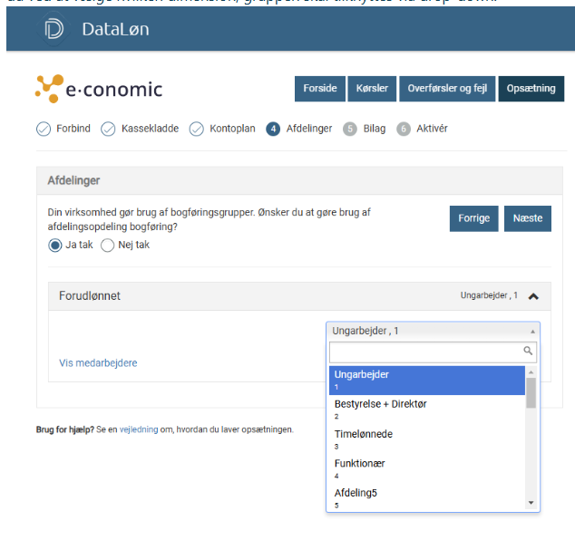Open the 'Vis medarbejdere' link

[x=98, y=362]
